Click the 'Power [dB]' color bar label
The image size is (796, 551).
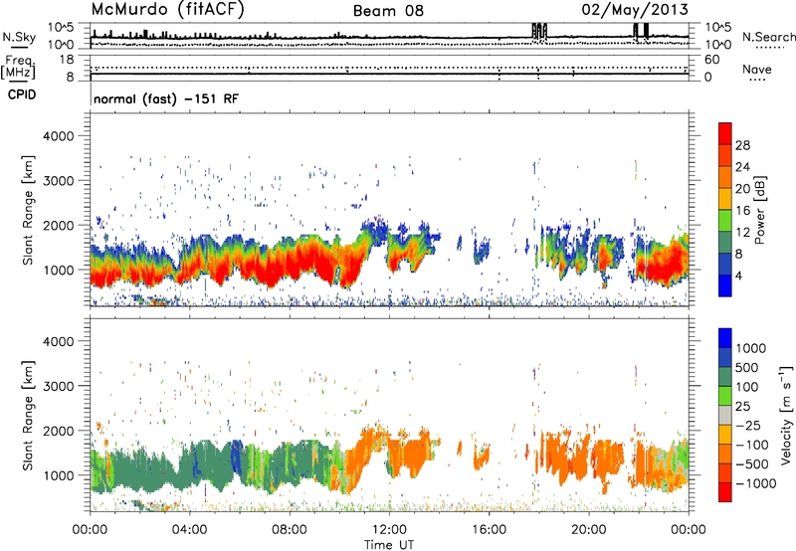[759, 210]
